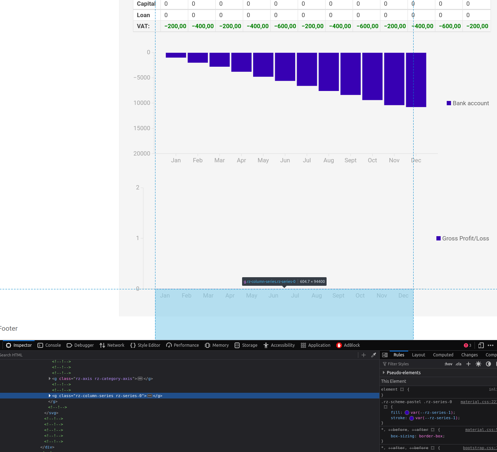Expand the rz-column-series rz-series-0 node
Screen dimensions: 497x452
click(50, 396)
